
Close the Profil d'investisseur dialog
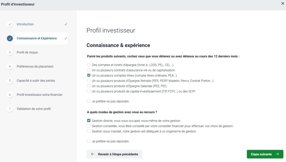tap(282, 3)
